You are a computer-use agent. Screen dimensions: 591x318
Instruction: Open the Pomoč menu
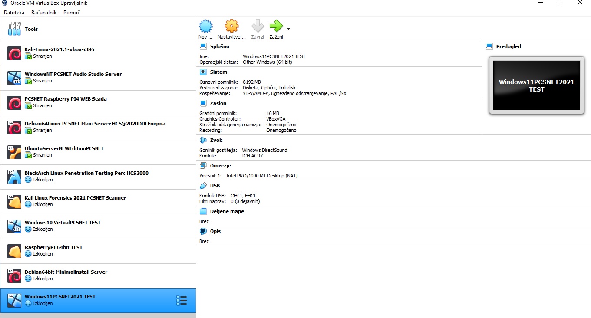(x=72, y=13)
